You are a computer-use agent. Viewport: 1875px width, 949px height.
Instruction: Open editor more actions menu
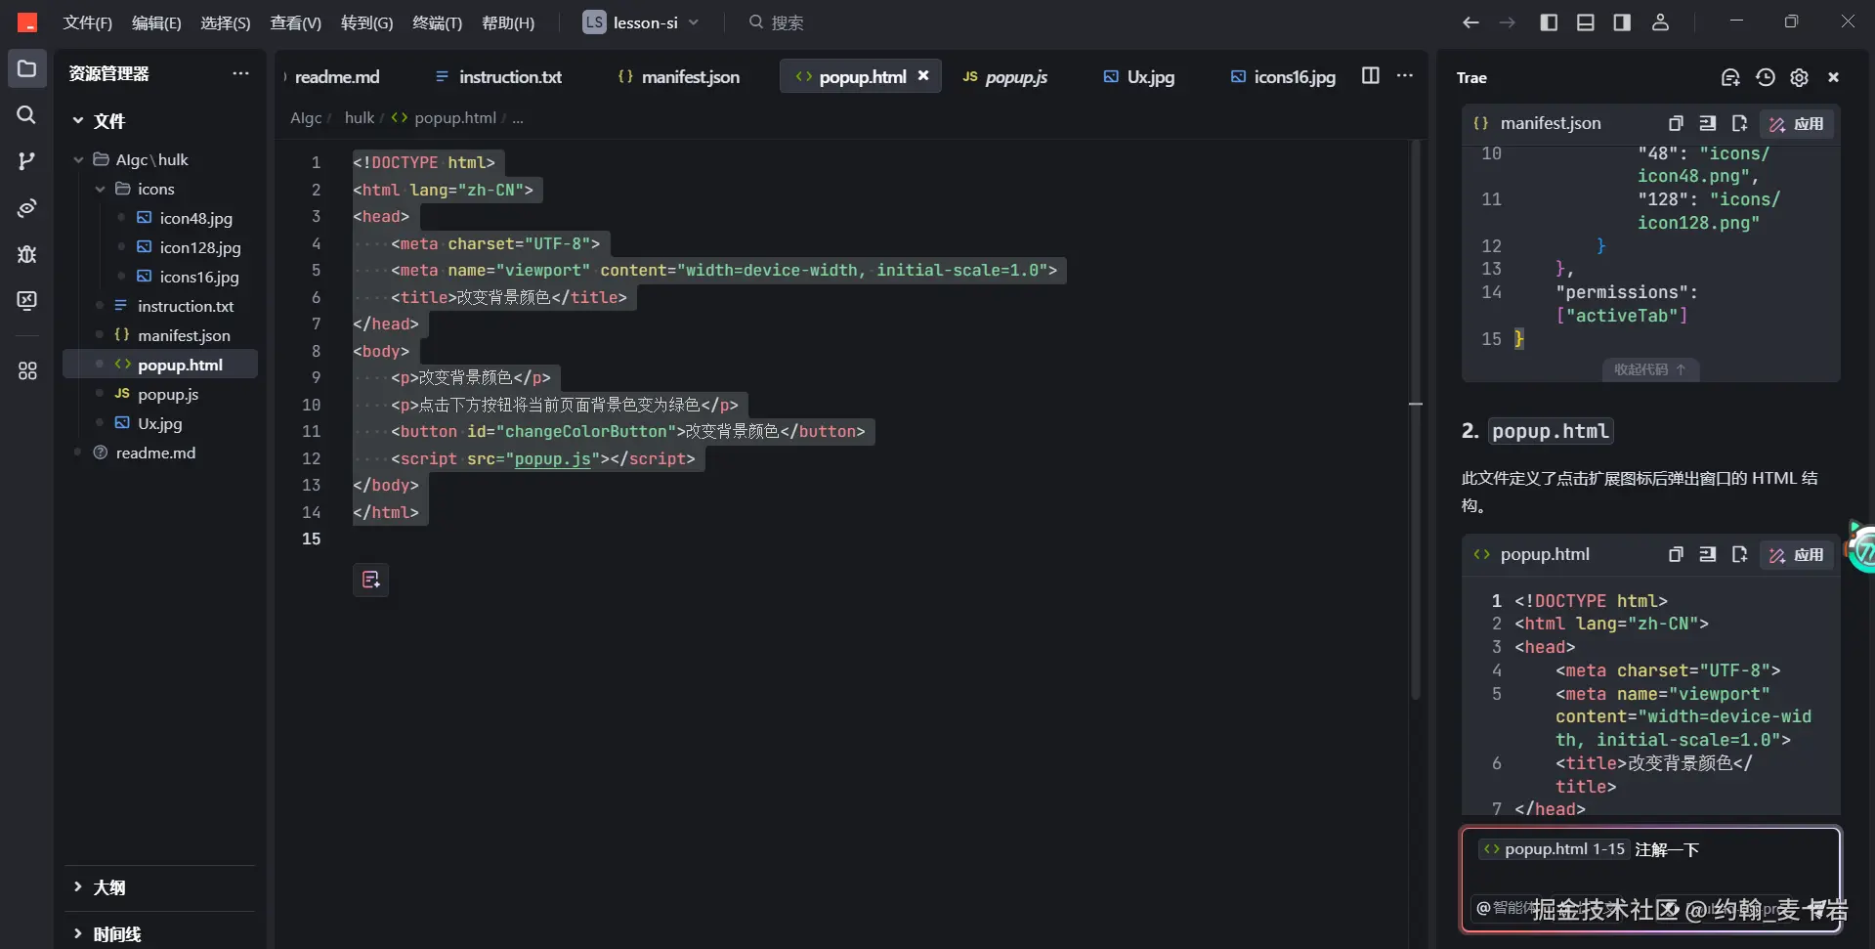click(1405, 75)
